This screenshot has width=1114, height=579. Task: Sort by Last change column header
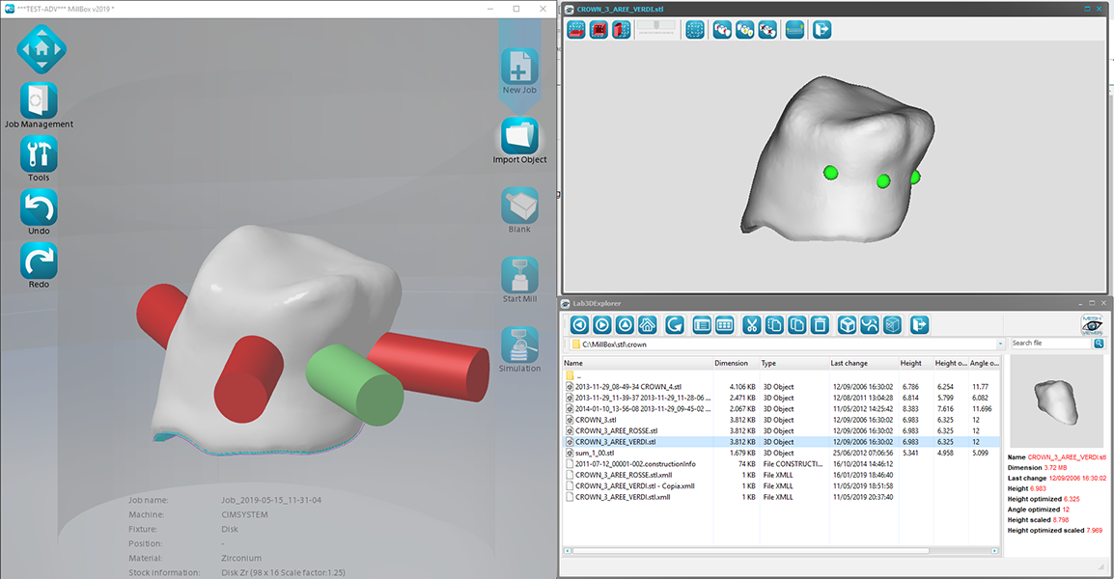[x=863, y=363]
